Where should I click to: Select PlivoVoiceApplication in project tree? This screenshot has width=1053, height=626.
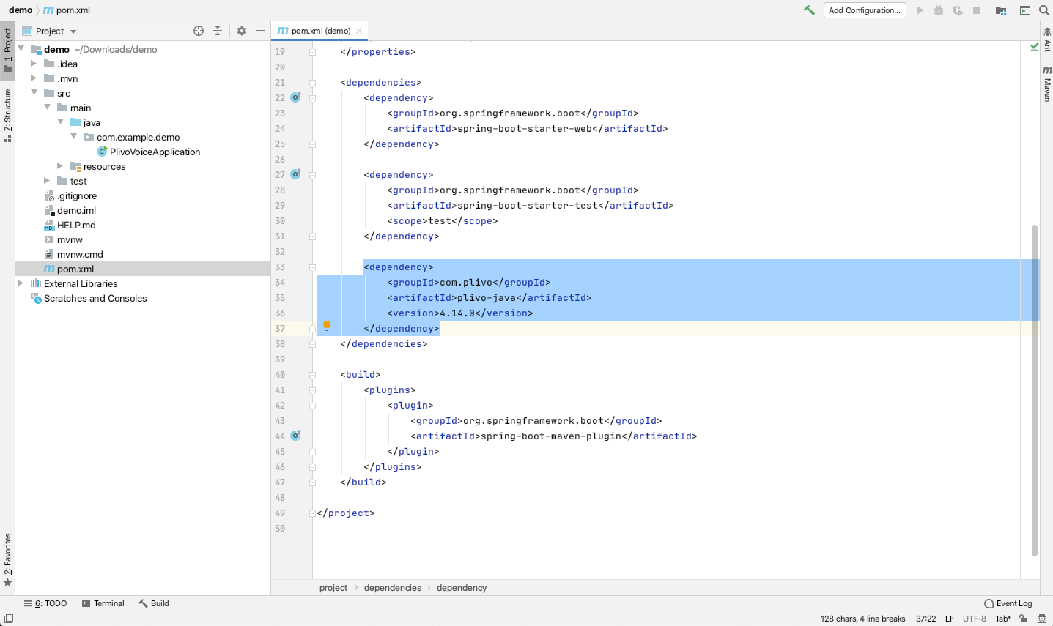155,152
